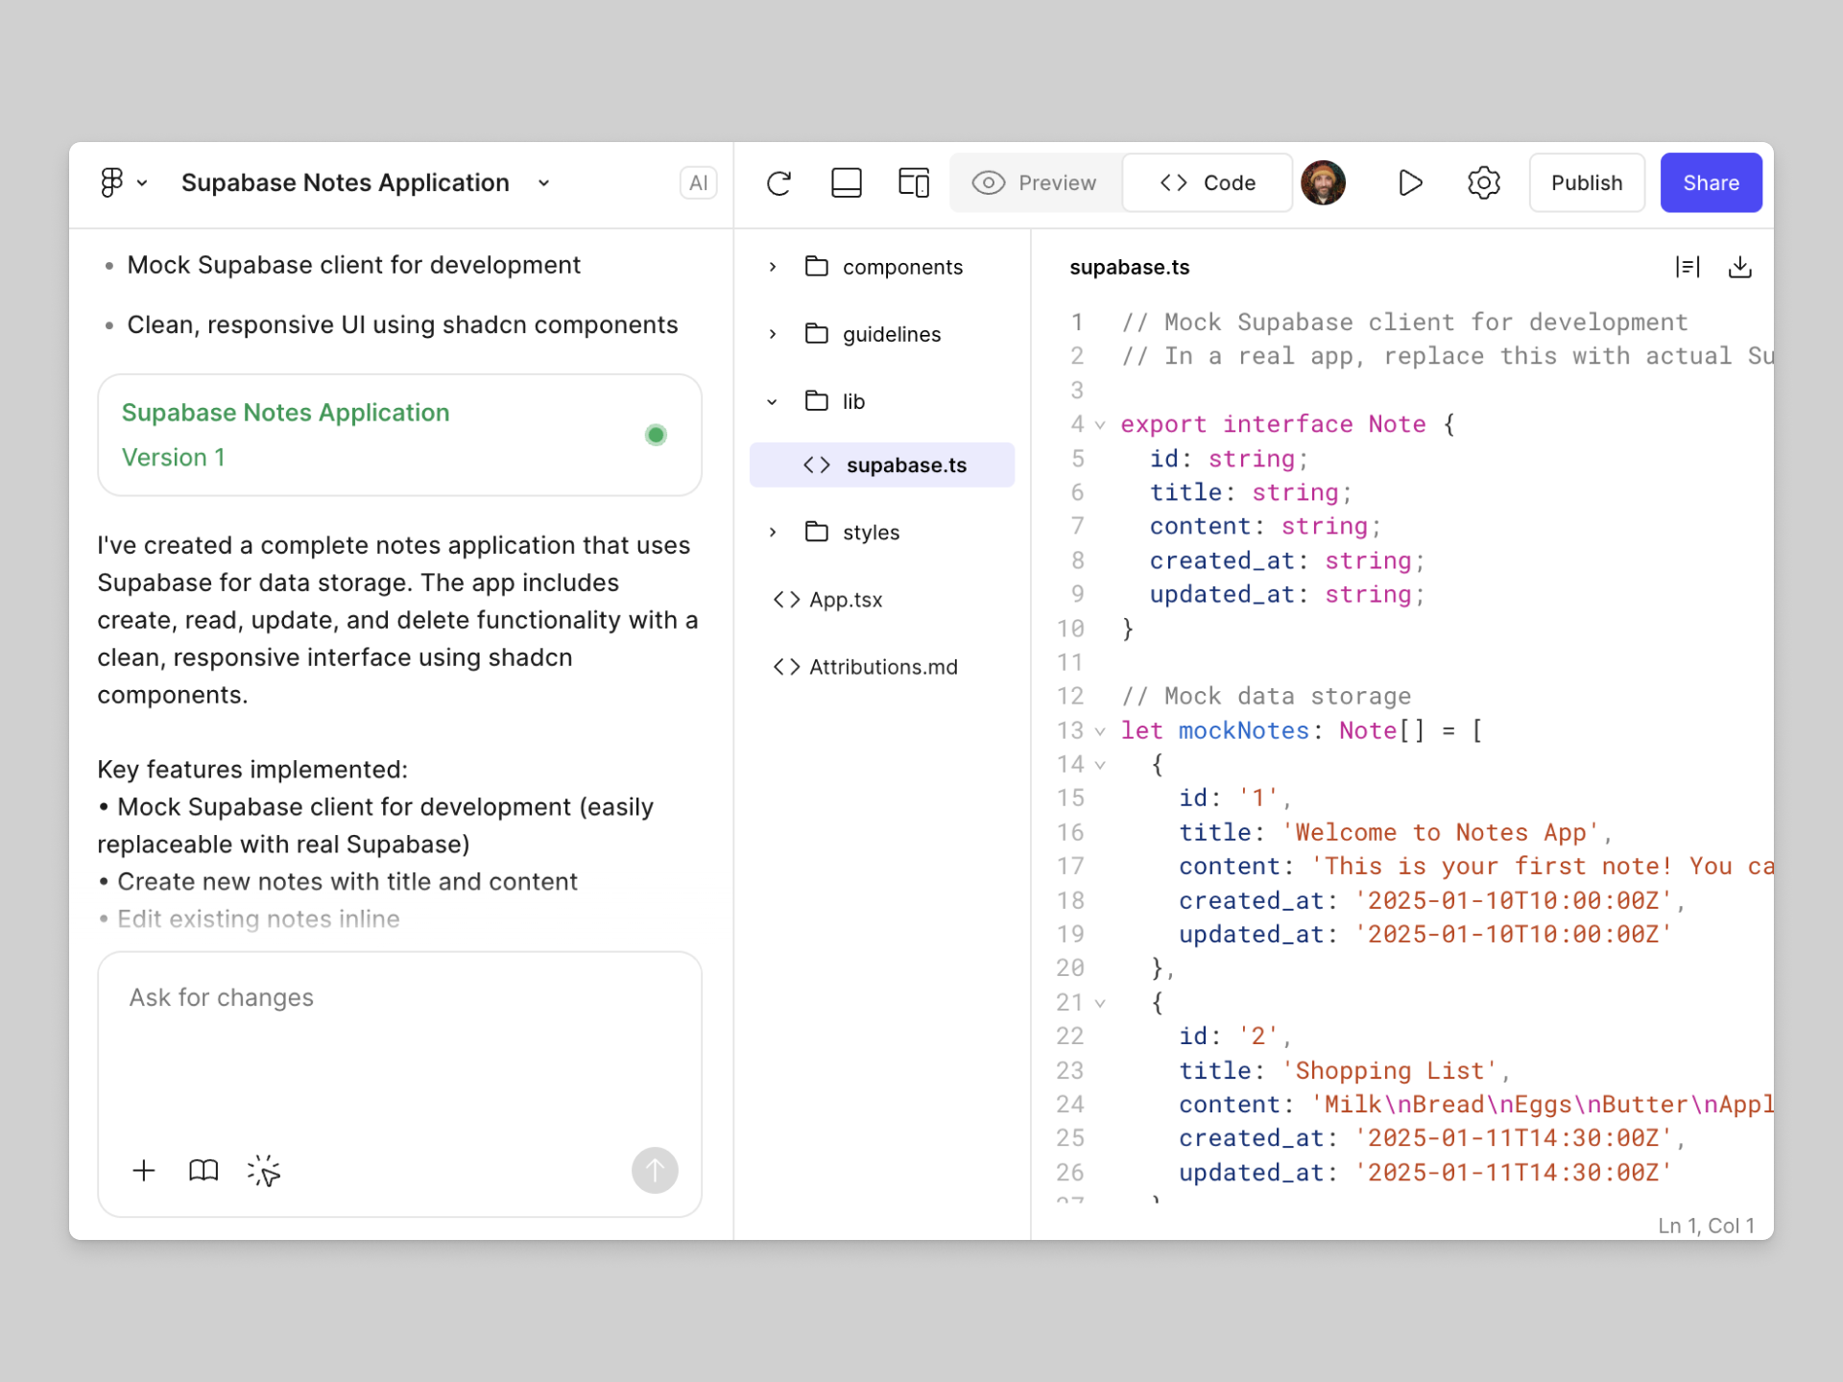
Task: Click 'let mockNotes' declaration line
Action: pyautogui.click(x=1301, y=731)
